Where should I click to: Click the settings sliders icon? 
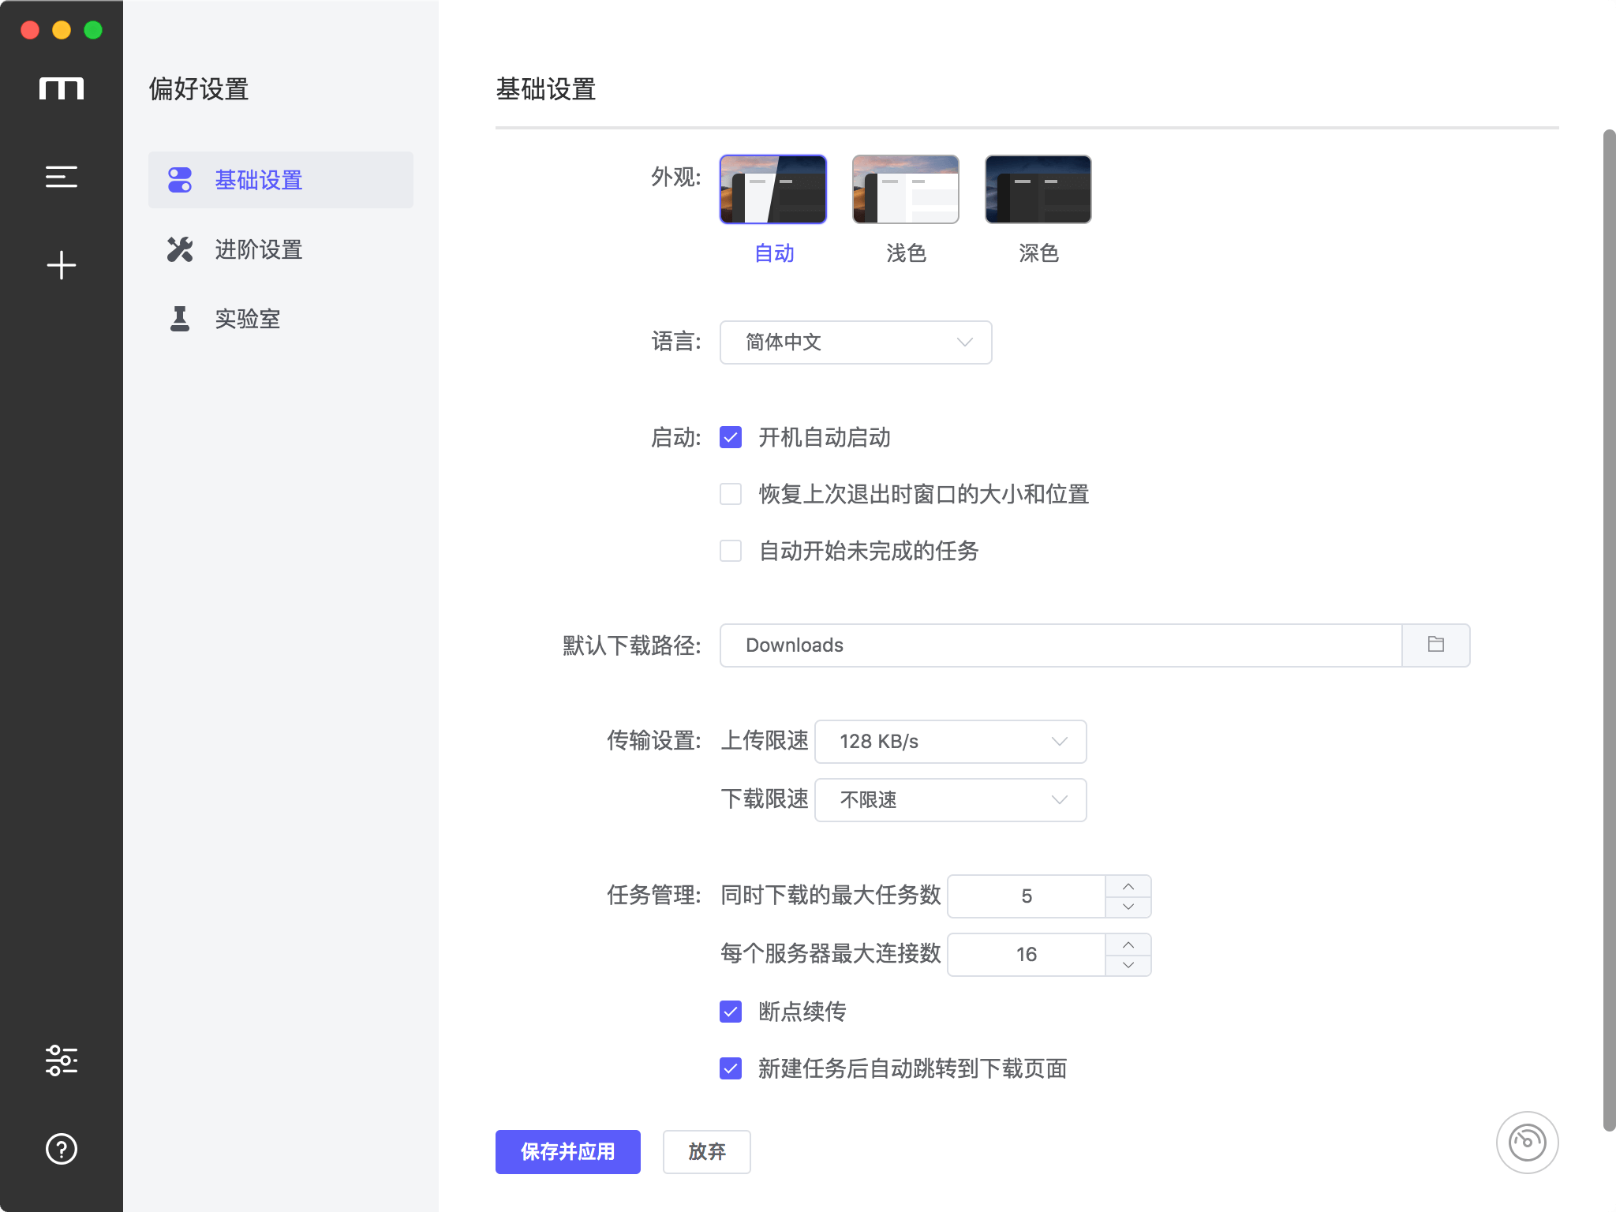pyautogui.click(x=61, y=1060)
